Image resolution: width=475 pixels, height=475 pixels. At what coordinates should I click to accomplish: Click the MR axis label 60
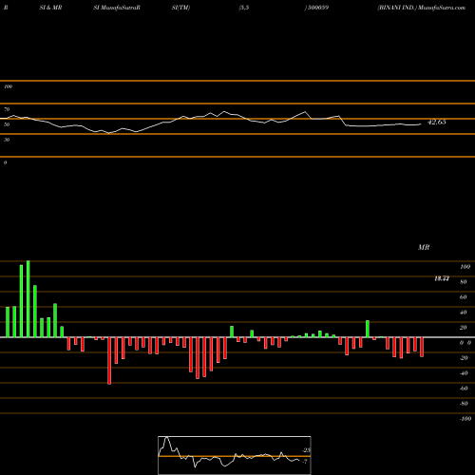point(463,297)
